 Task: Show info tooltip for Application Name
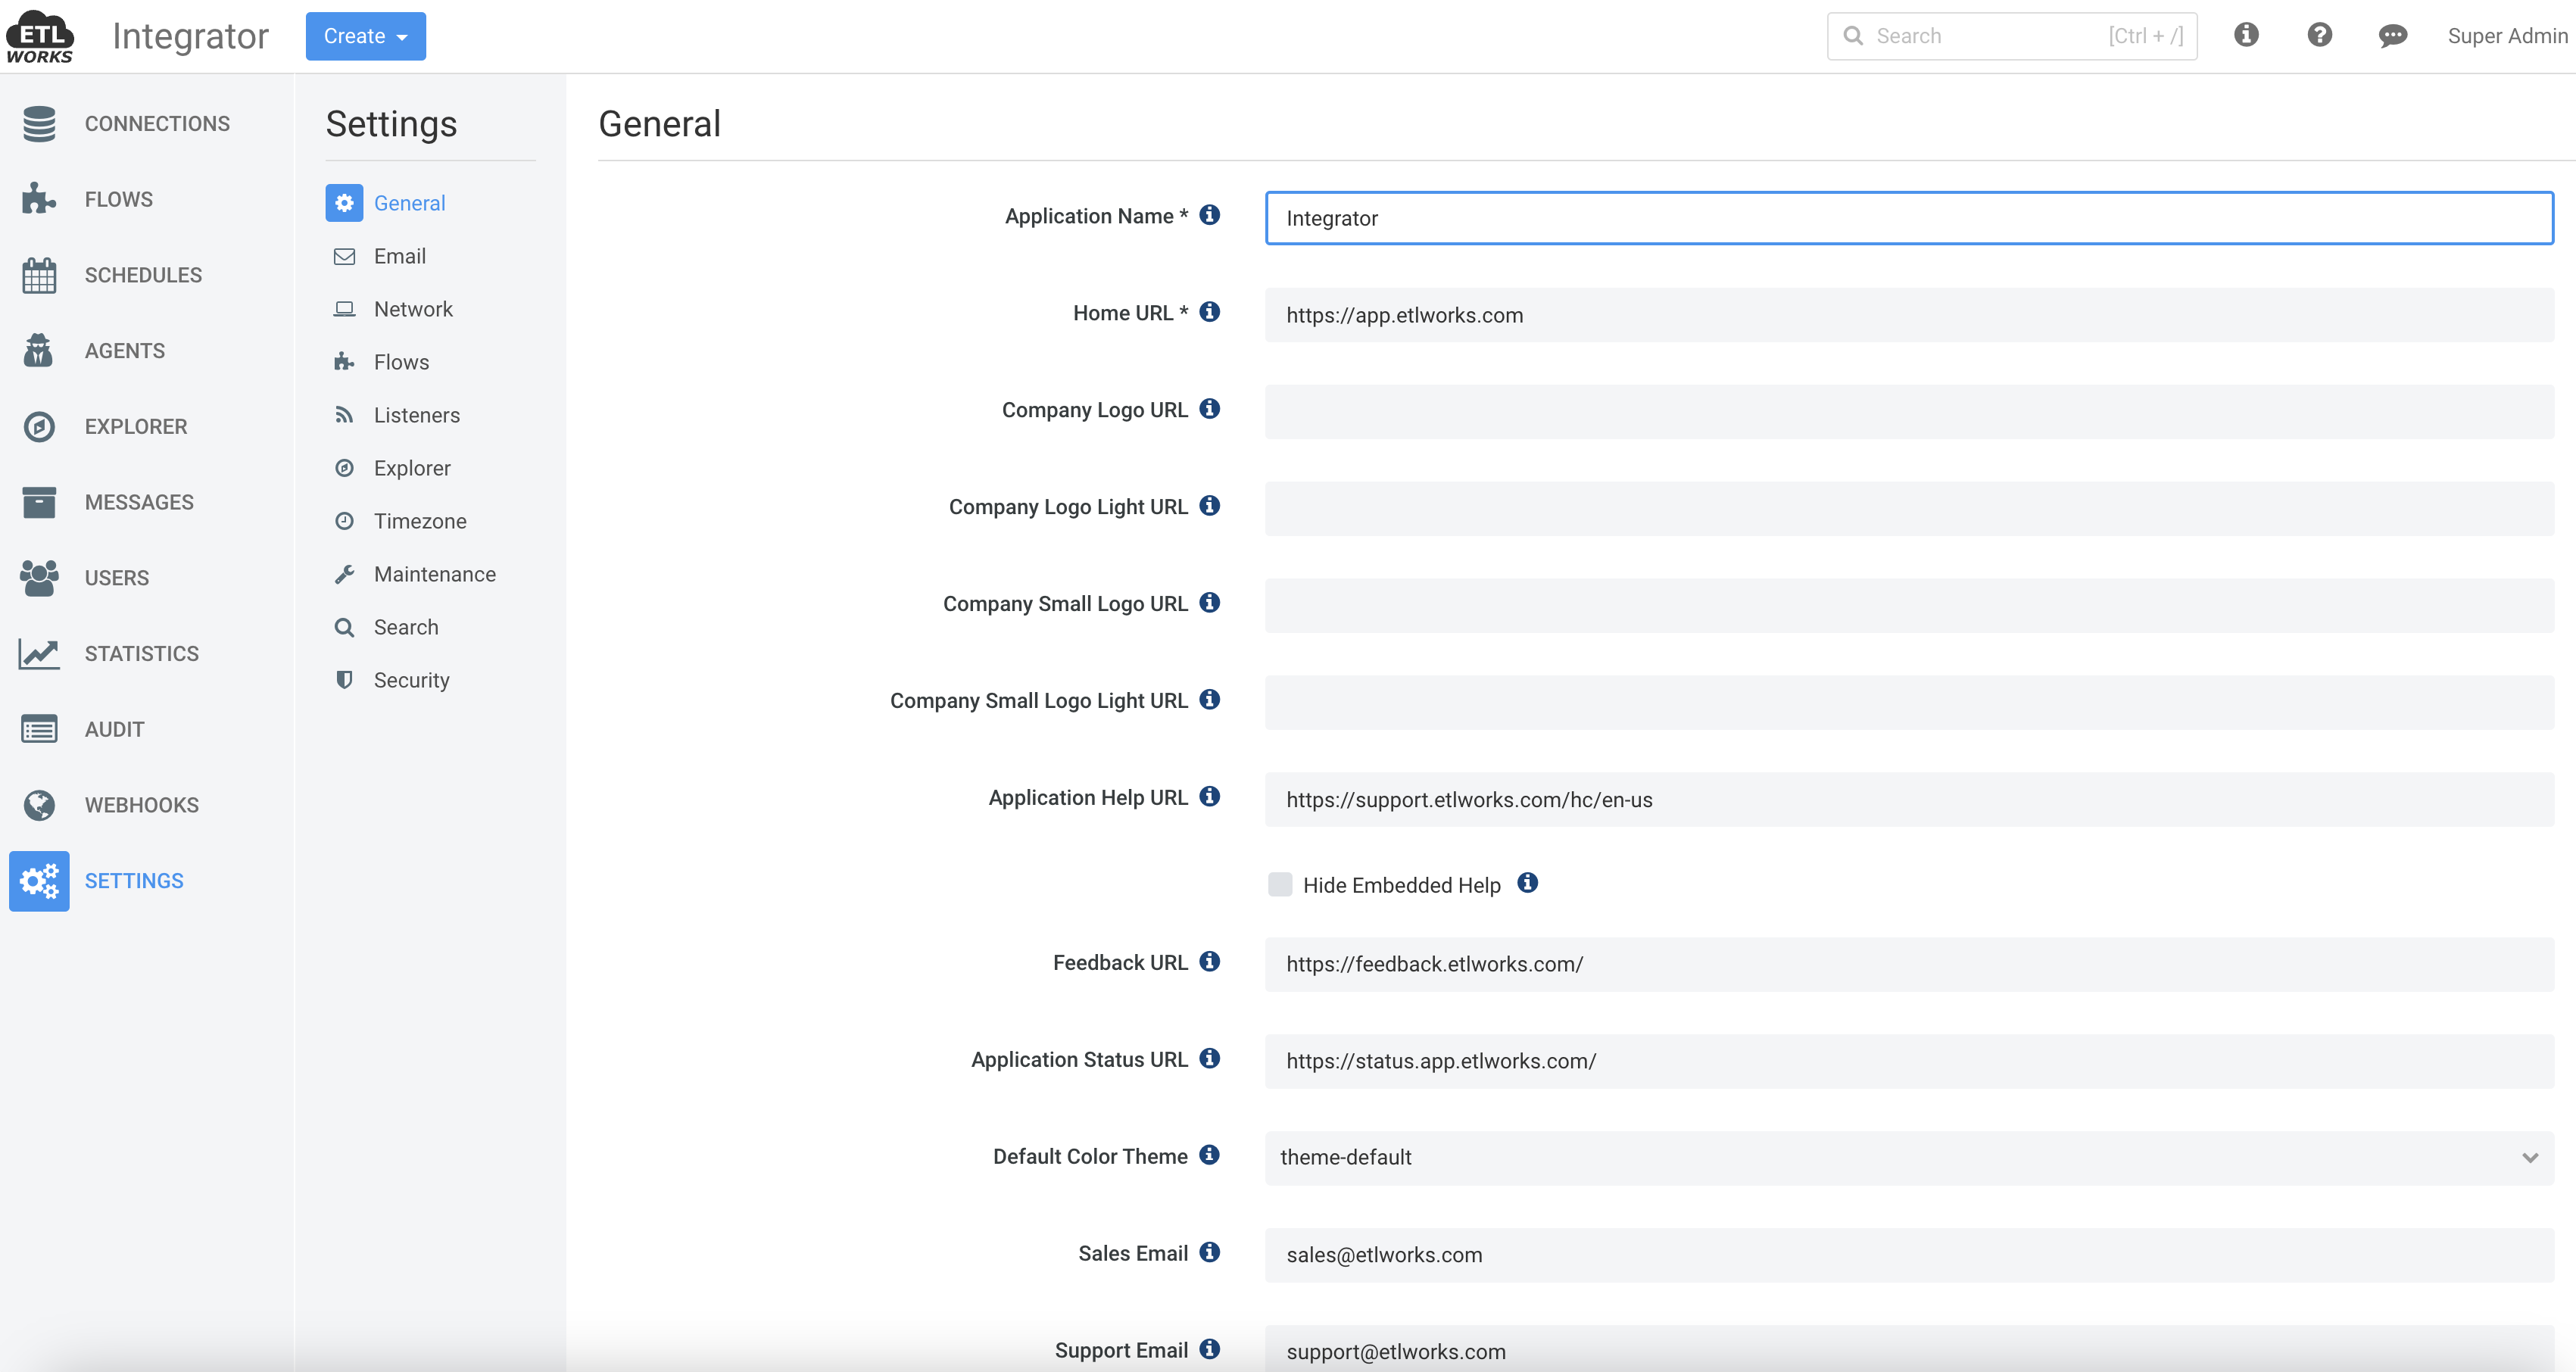click(x=1209, y=215)
